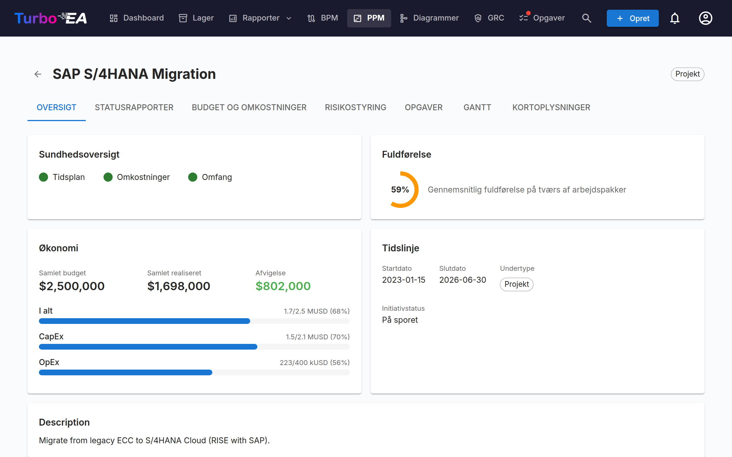
Task: Open Opgaver with the red notification dot
Action: pyautogui.click(x=542, y=18)
